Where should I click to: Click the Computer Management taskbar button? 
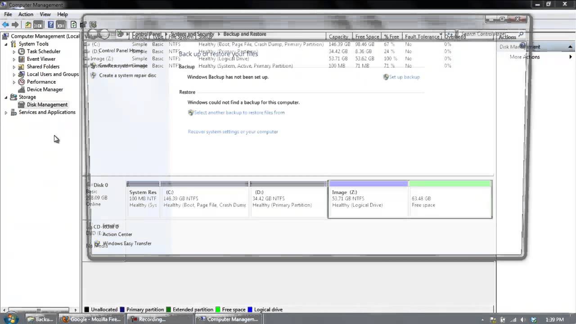[229, 319]
